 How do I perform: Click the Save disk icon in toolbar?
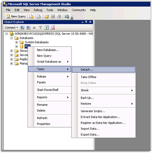[53, 16]
